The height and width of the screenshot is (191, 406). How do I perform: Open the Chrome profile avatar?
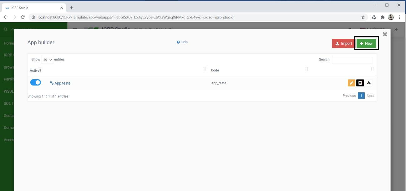point(391,17)
